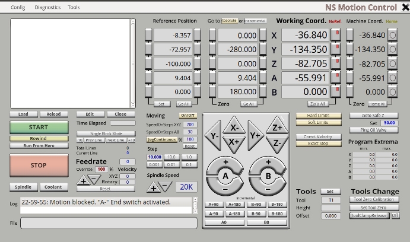
Task: Zero the Z working coordinate red-marked button
Action: [336, 63]
